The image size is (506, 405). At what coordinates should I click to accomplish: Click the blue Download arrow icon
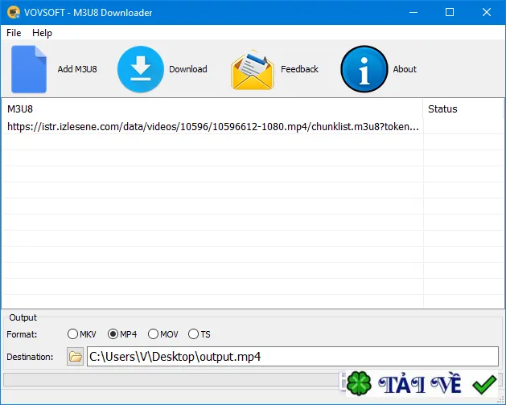click(x=140, y=69)
